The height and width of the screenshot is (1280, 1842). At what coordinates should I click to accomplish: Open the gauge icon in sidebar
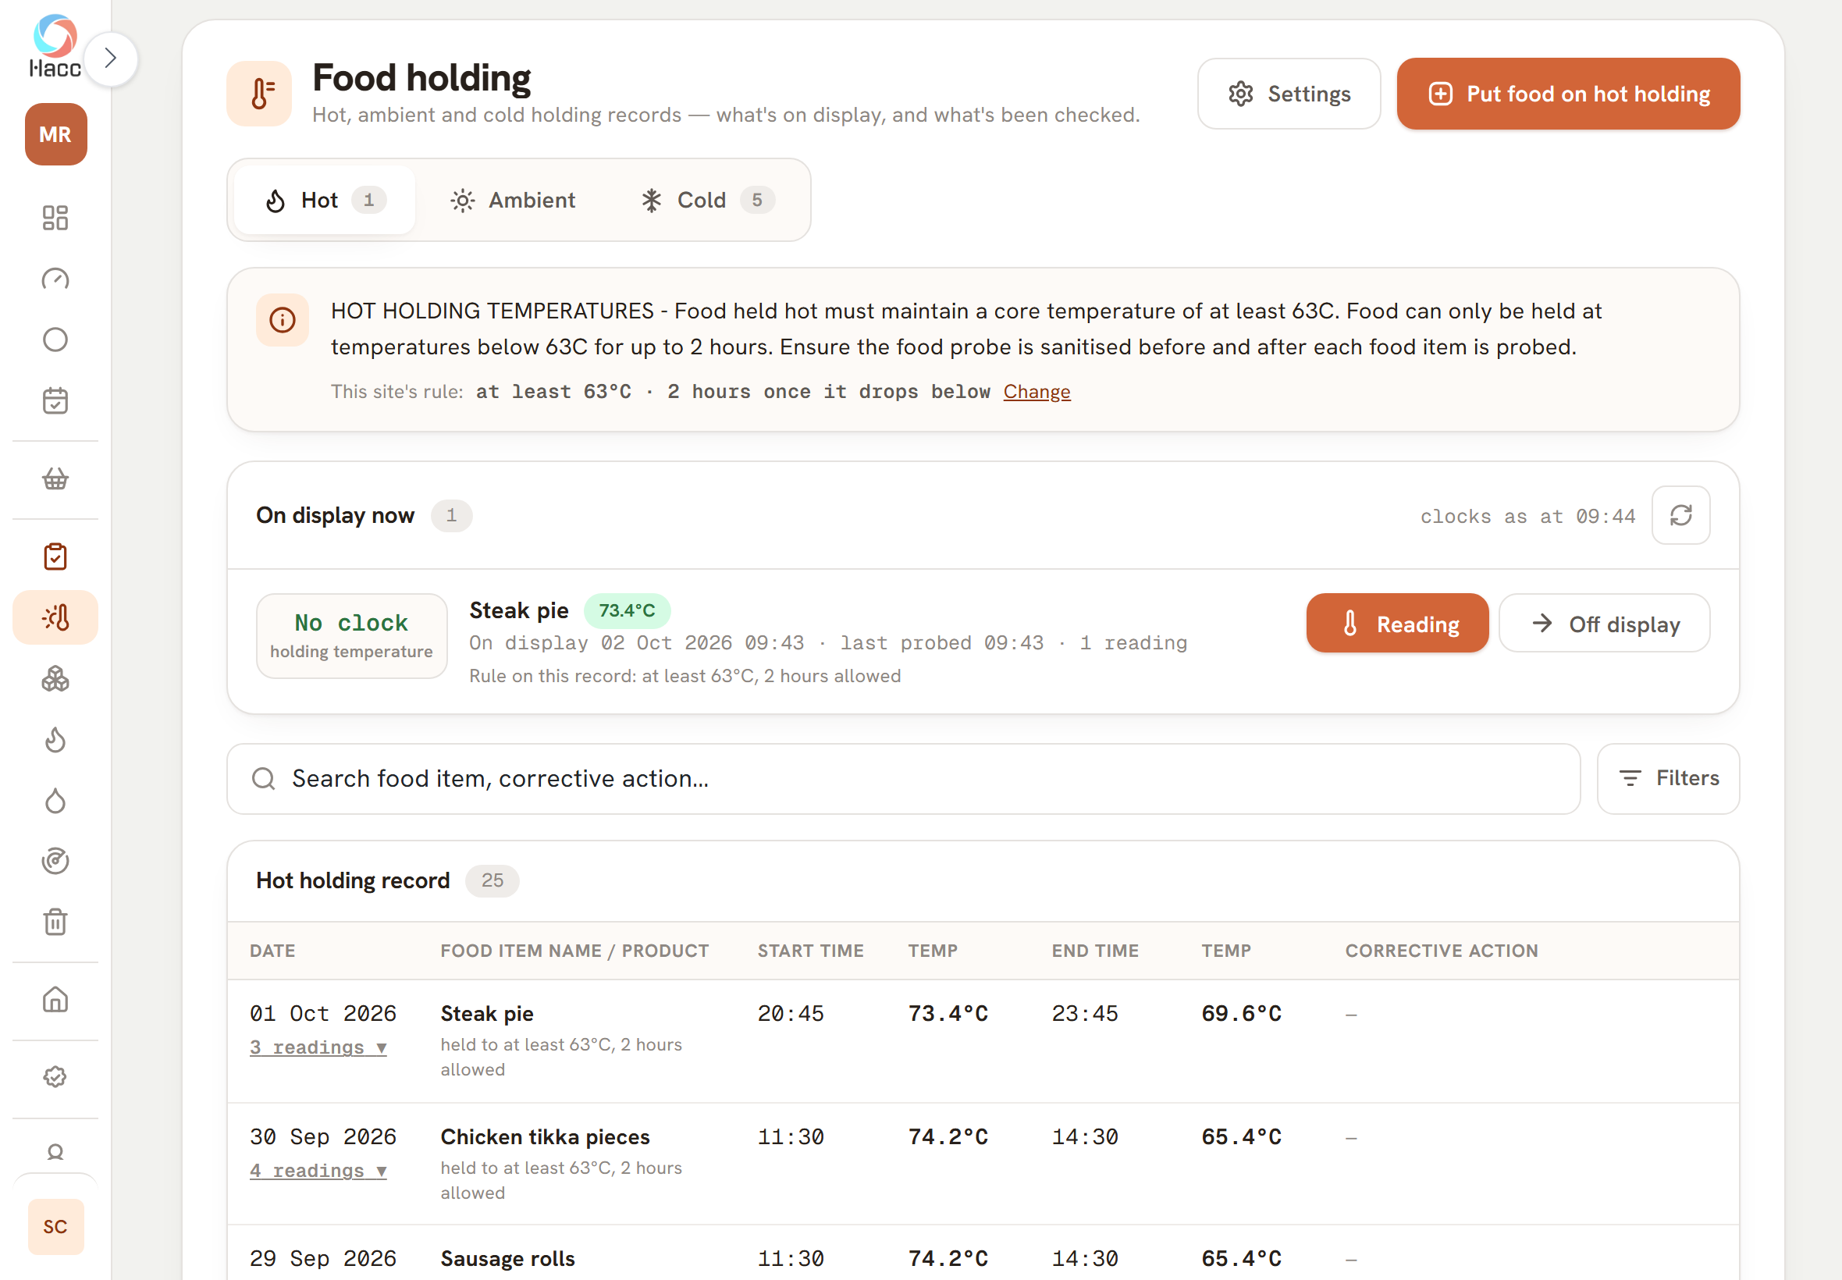pos(55,279)
